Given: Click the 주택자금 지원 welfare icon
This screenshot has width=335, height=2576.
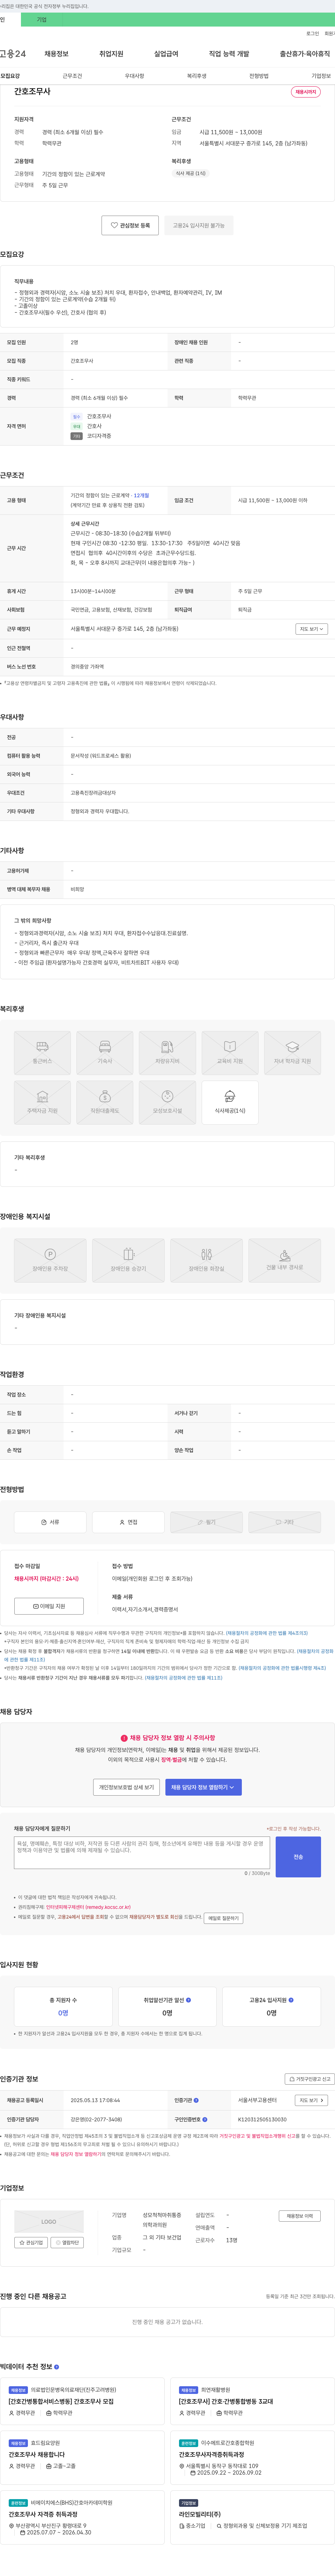Looking at the screenshot, I should [42, 1102].
